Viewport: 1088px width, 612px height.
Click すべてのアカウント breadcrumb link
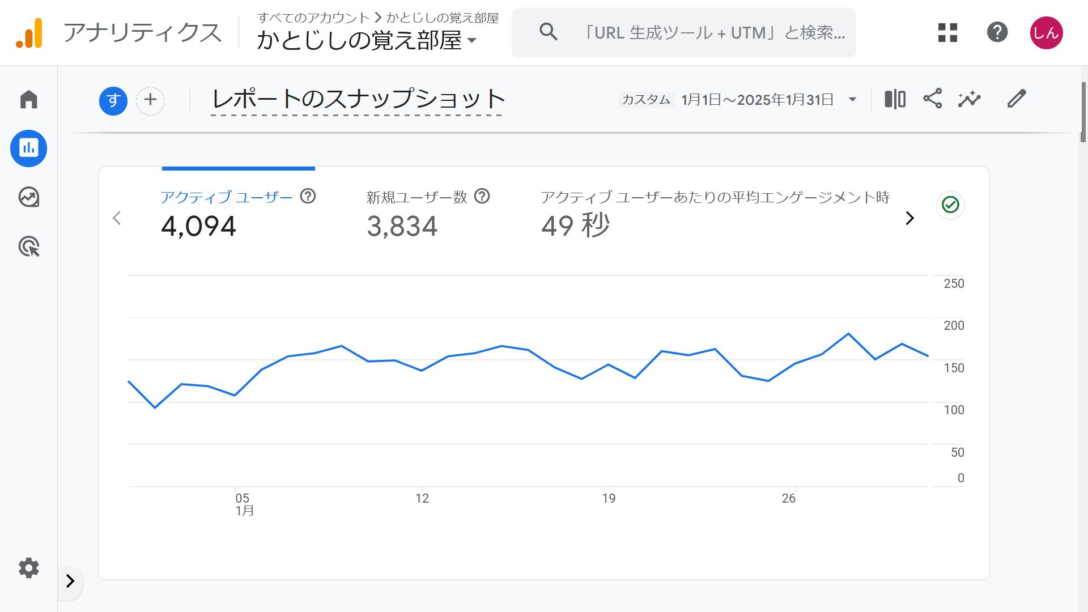(x=313, y=18)
